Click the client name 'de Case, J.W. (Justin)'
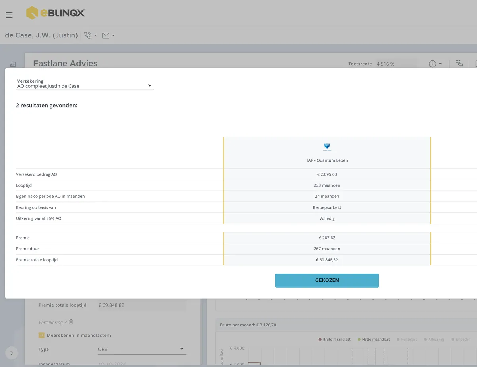 [x=41, y=35]
